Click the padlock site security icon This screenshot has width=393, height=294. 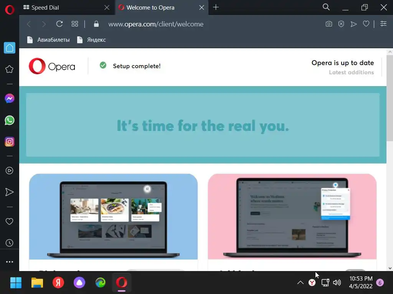point(96,24)
